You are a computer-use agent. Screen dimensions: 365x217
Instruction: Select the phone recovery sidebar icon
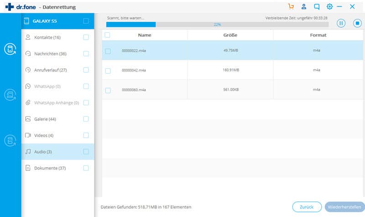10,50
